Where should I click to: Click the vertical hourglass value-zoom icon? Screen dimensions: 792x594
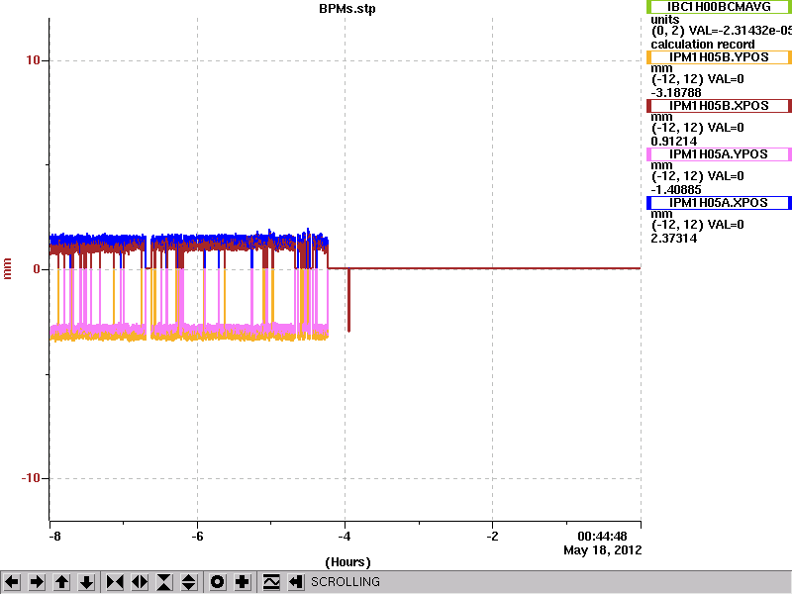click(164, 582)
